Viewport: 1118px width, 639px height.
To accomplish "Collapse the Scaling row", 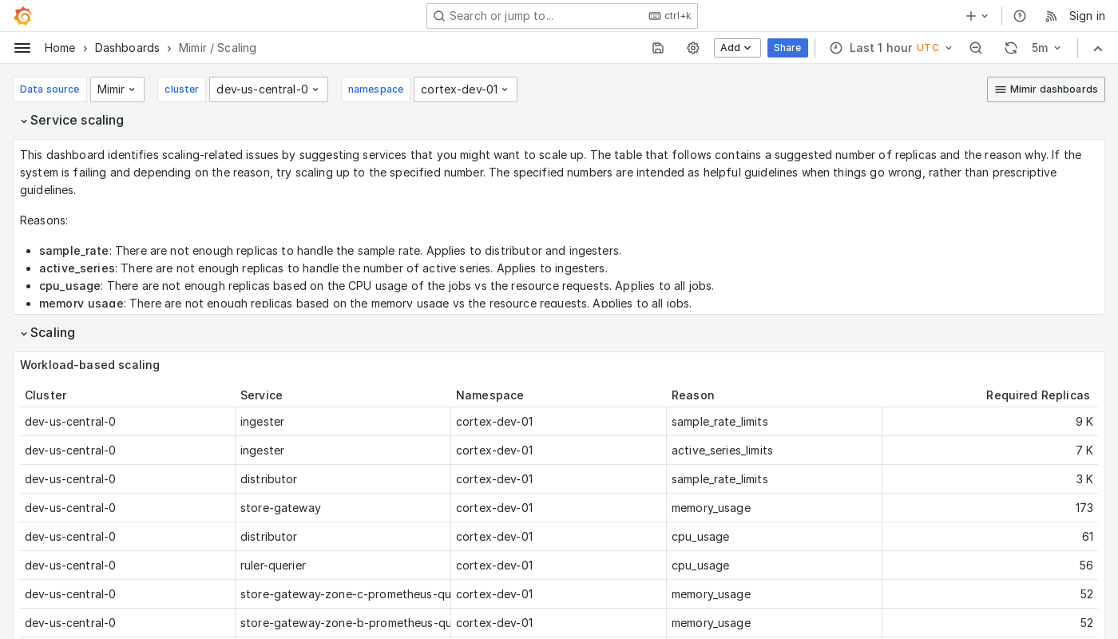I will coord(48,332).
